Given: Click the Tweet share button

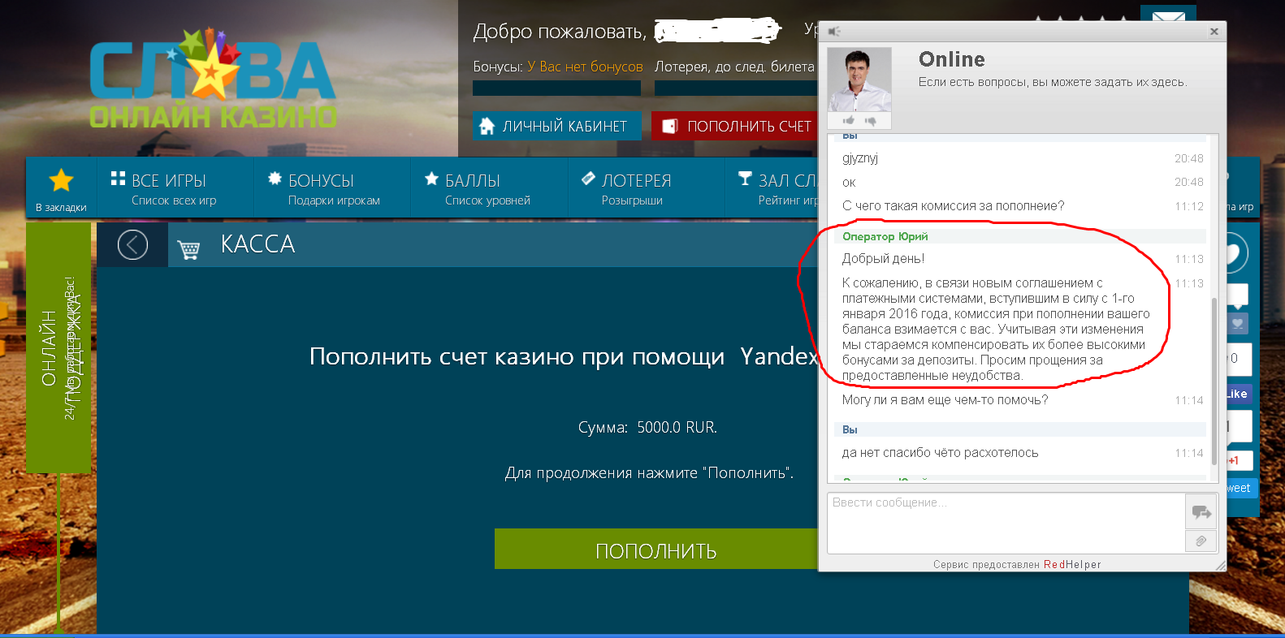Looking at the screenshot, I should point(1240,488).
